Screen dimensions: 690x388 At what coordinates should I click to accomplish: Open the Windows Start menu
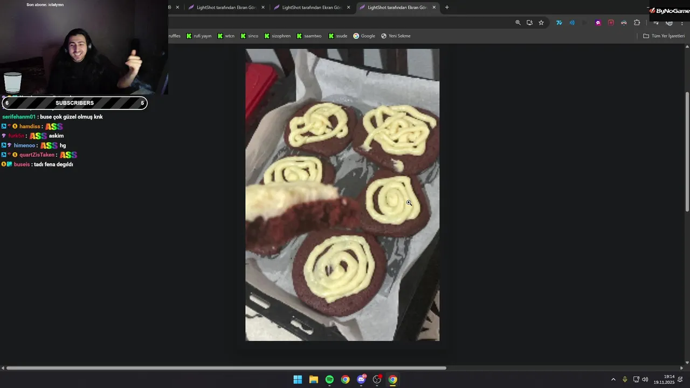click(298, 379)
